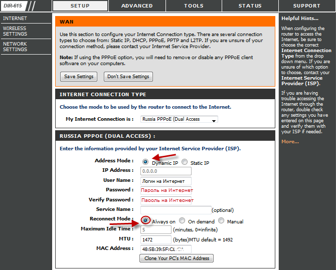Image resolution: width=336 pixels, height=270 pixels.
Task: Select the Static IP address mode
Action: point(185,162)
